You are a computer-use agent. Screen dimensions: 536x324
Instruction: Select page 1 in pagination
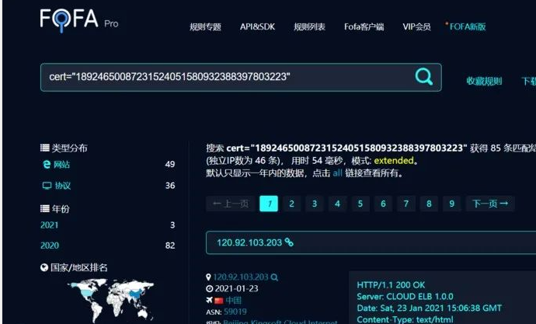(x=269, y=204)
